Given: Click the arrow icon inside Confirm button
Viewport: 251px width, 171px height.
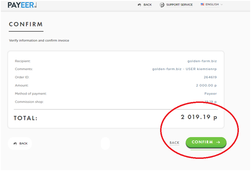Looking at the screenshot, I should point(218,142).
